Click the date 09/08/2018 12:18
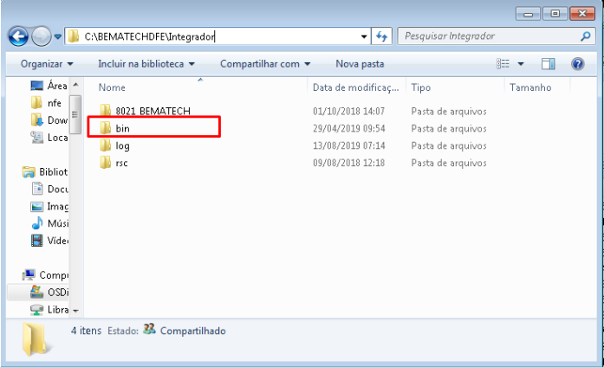The image size is (604, 367). coord(349,163)
